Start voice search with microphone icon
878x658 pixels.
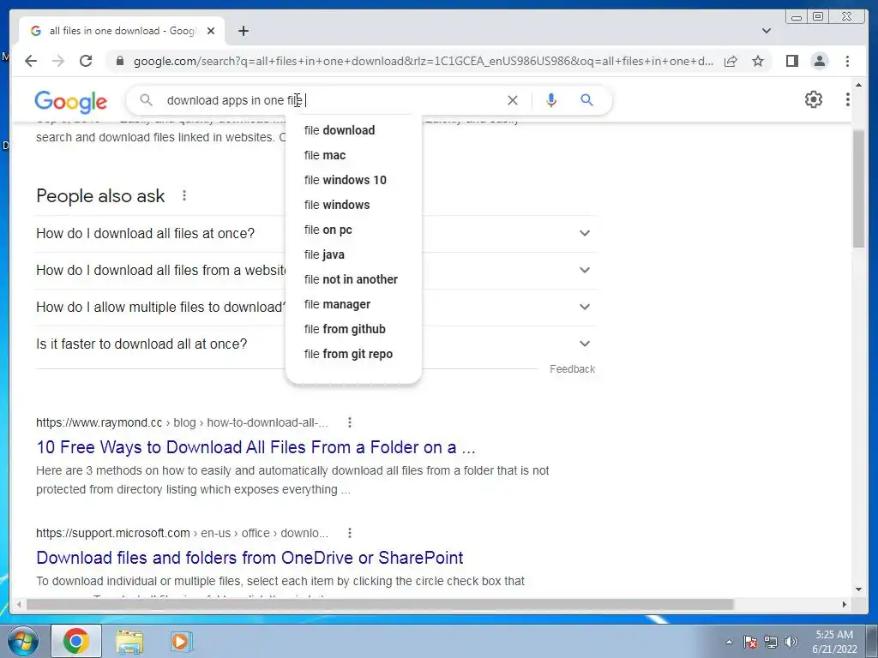tap(551, 100)
